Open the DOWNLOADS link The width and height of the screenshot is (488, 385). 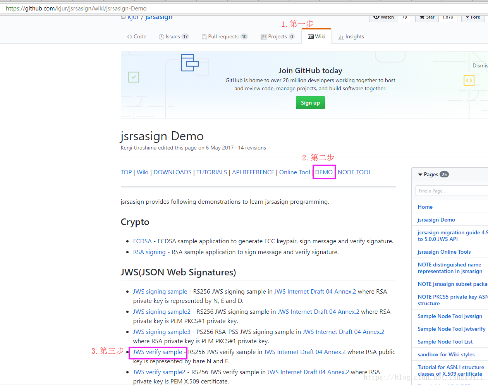coord(172,172)
